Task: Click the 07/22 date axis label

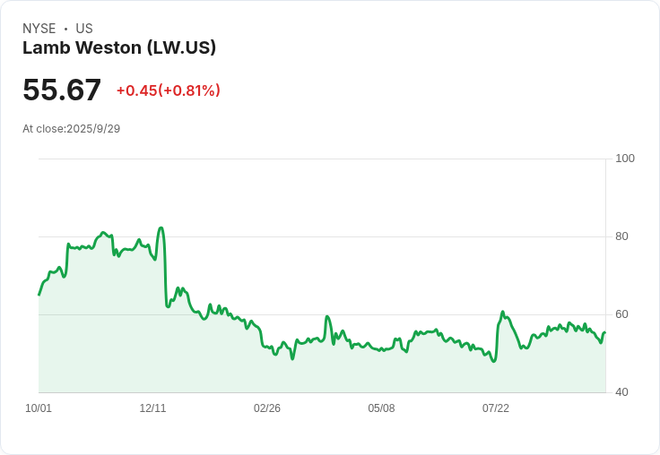Action: click(495, 408)
